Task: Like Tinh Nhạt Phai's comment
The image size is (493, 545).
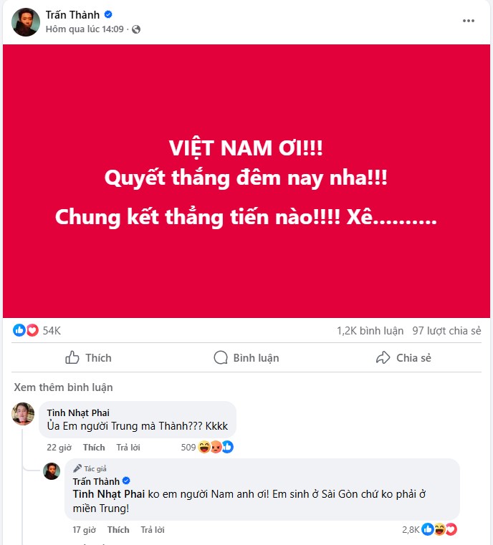Action: pyautogui.click(x=94, y=448)
